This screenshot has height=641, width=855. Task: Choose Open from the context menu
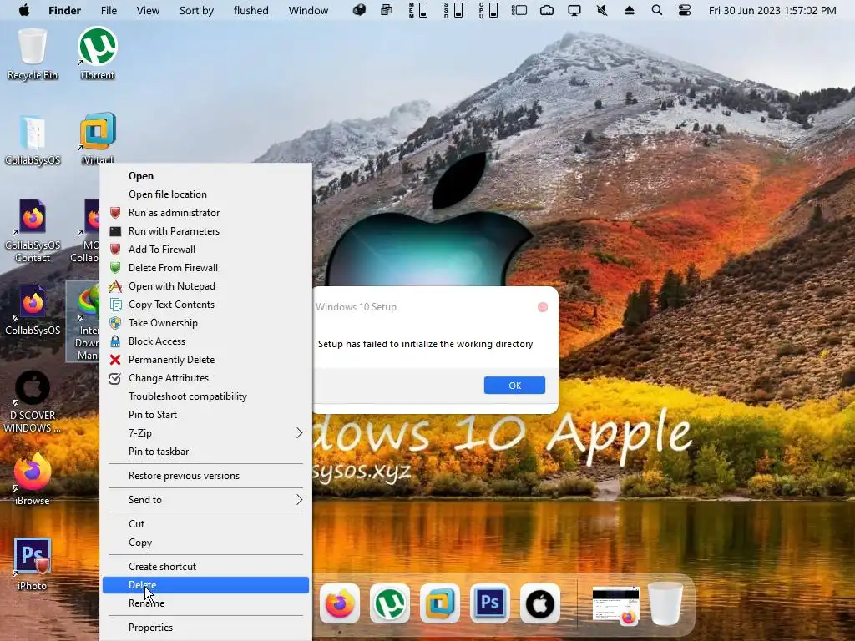point(205,176)
